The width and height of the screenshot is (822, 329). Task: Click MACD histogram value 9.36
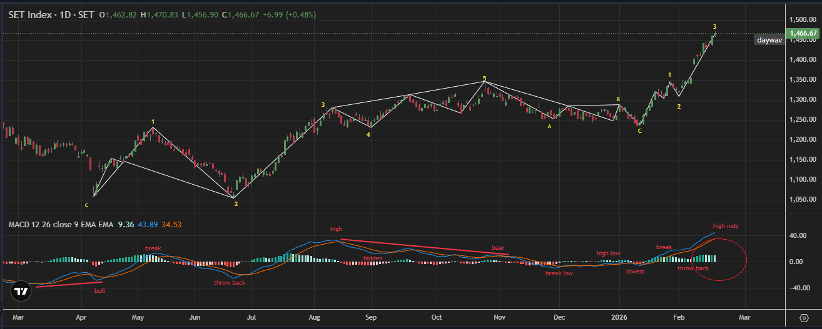[126, 223]
